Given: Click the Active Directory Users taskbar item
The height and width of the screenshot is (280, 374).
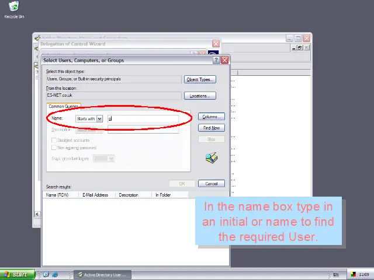Looking at the screenshot, I should 103,274.
